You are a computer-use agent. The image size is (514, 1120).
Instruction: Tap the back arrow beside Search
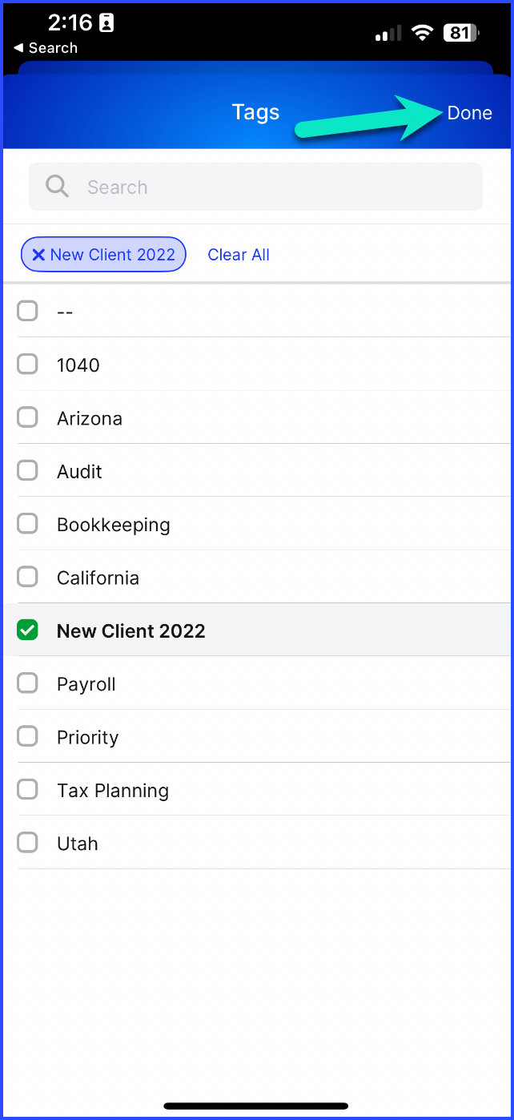(18, 48)
